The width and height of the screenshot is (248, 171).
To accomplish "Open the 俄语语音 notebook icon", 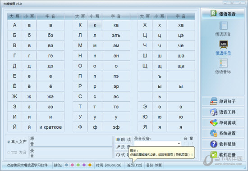I will tap(223, 26).
